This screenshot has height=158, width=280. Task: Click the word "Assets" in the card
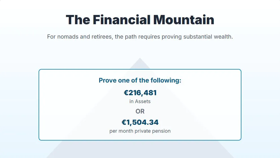[x=143, y=101]
